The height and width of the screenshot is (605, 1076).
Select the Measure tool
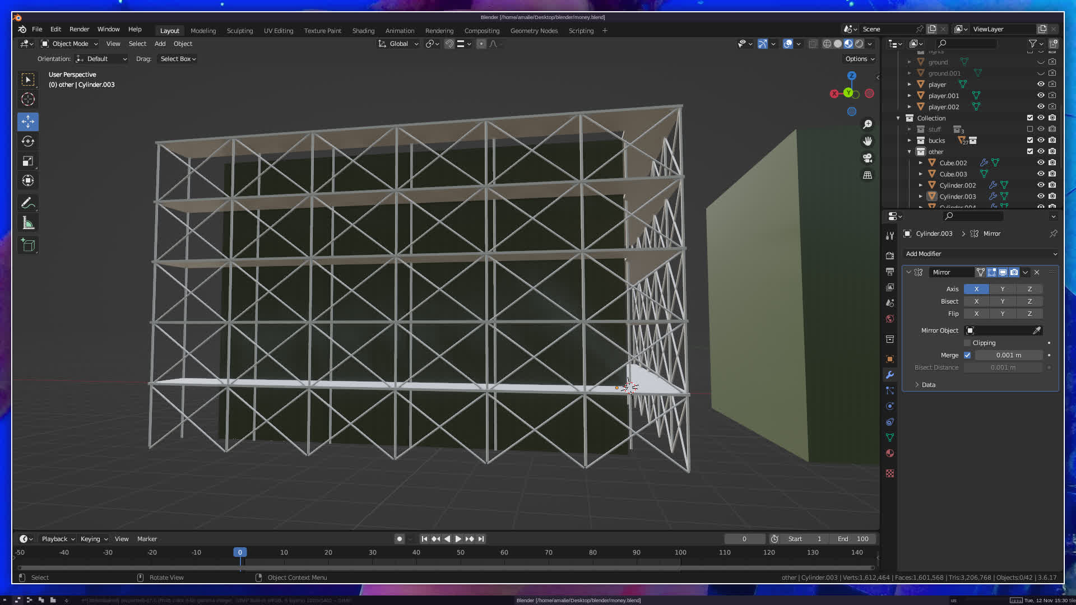click(x=28, y=224)
